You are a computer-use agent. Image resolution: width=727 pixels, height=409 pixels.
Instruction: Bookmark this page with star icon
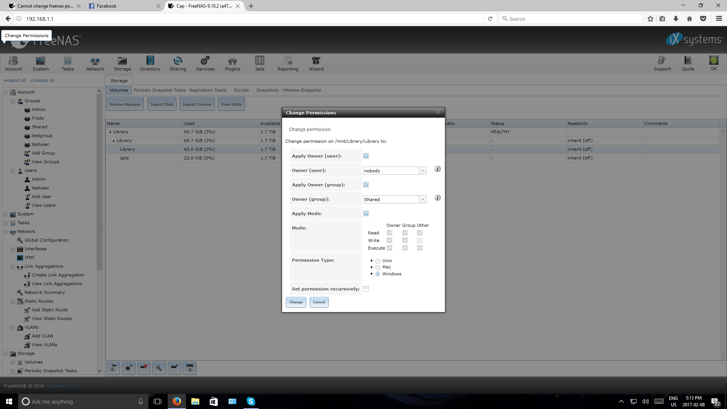[651, 19]
